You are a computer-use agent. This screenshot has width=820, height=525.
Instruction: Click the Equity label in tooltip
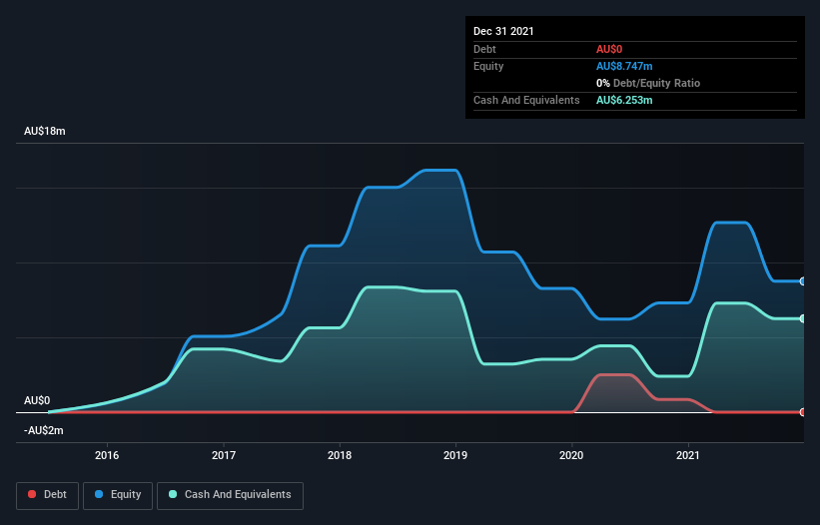click(488, 66)
